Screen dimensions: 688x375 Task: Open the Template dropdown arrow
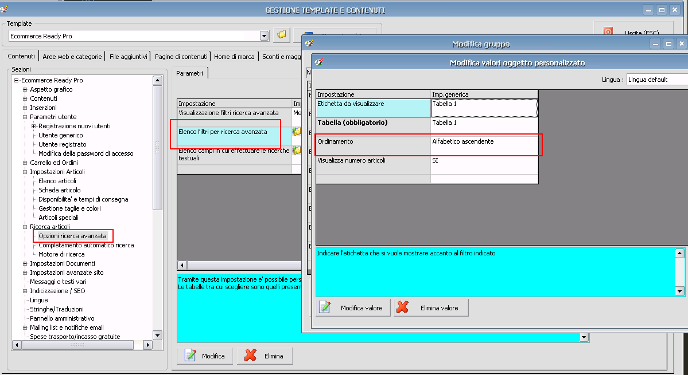click(264, 36)
